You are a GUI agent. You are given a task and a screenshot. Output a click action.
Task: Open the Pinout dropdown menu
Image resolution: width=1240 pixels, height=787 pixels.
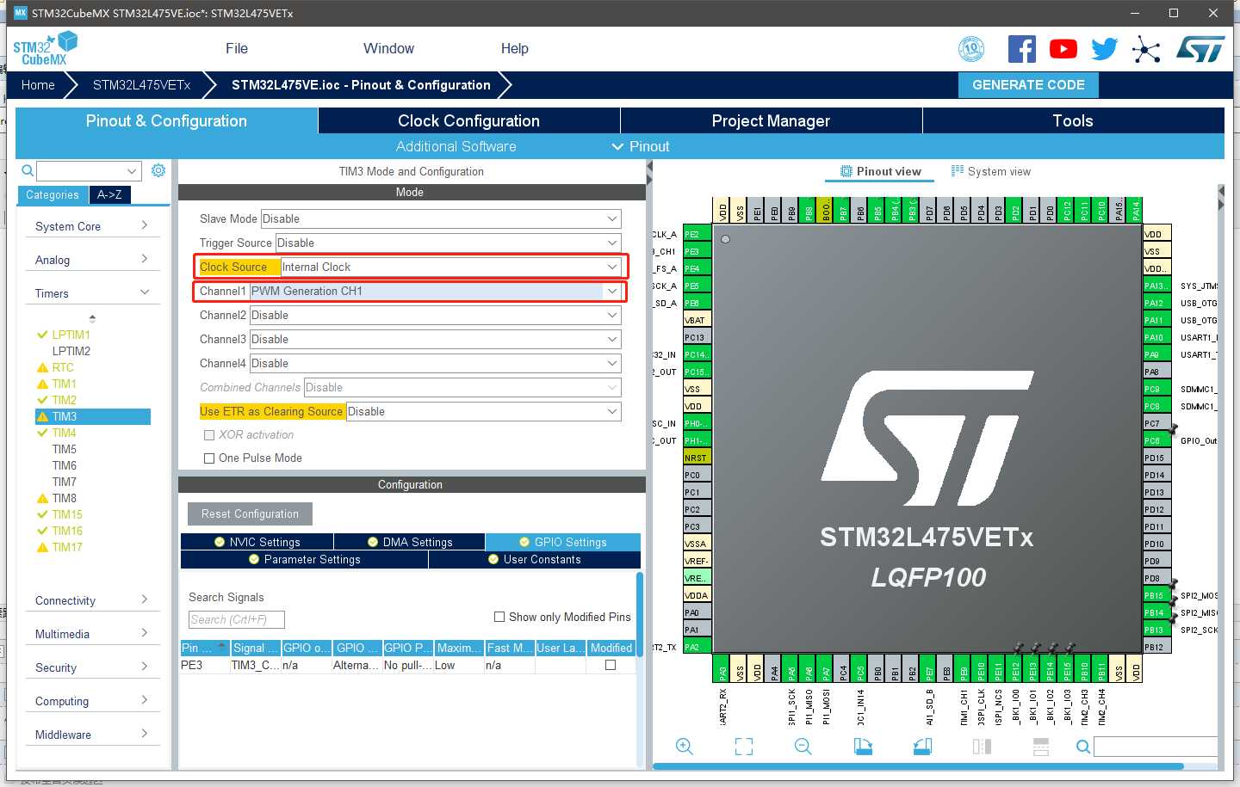(641, 147)
